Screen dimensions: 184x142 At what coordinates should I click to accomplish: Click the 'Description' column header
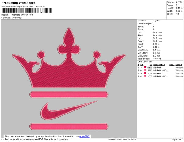coord(159,65)
